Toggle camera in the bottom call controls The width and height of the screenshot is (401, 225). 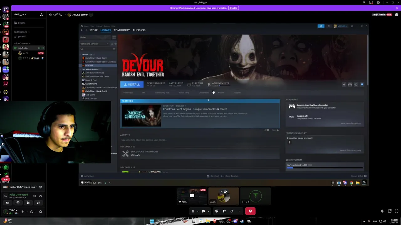[204, 211]
